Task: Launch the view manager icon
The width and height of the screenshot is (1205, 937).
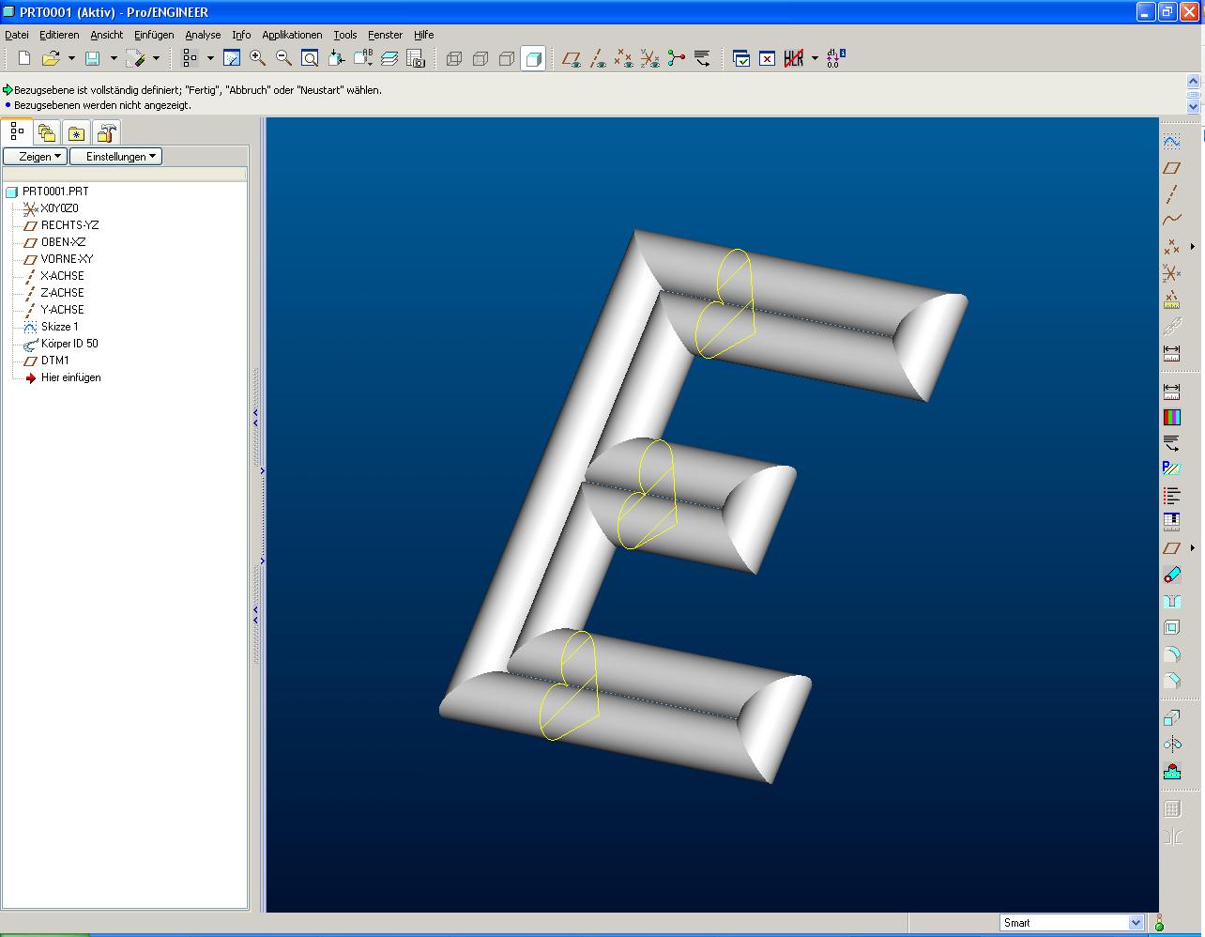Action: click(416, 58)
